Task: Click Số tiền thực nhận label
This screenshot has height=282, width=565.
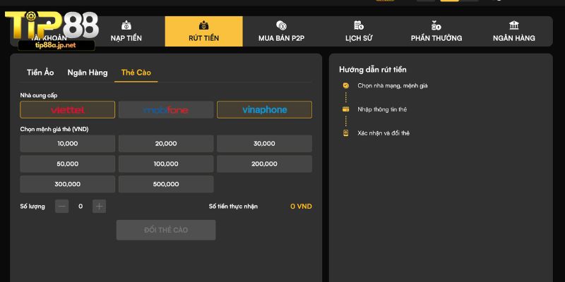Action: pyautogui.click(x=233, y=207)
